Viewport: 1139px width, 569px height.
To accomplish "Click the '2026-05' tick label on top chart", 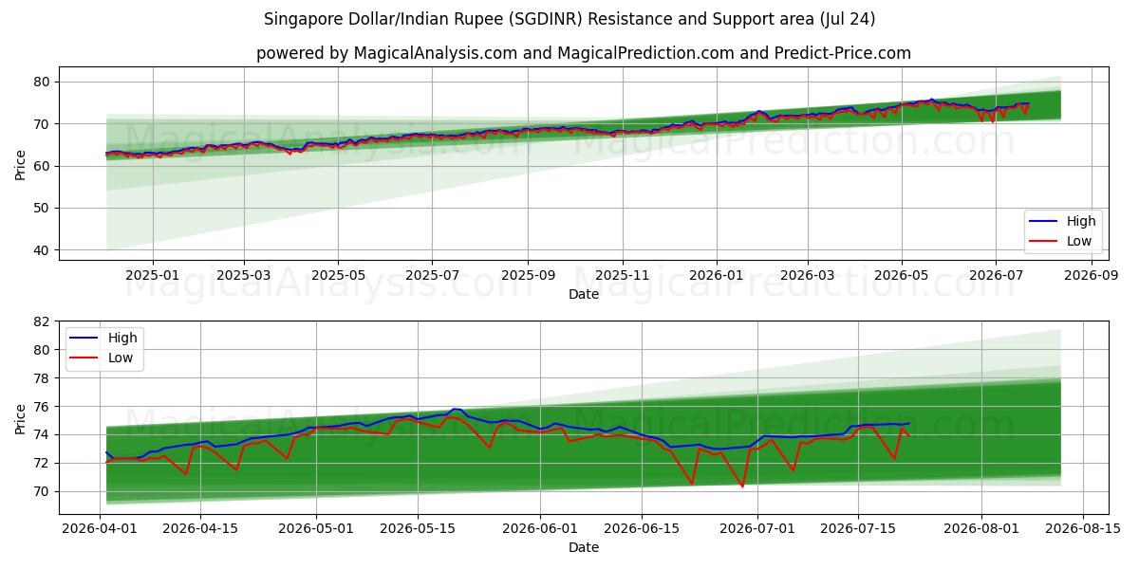I will click(x=901, y=275).
